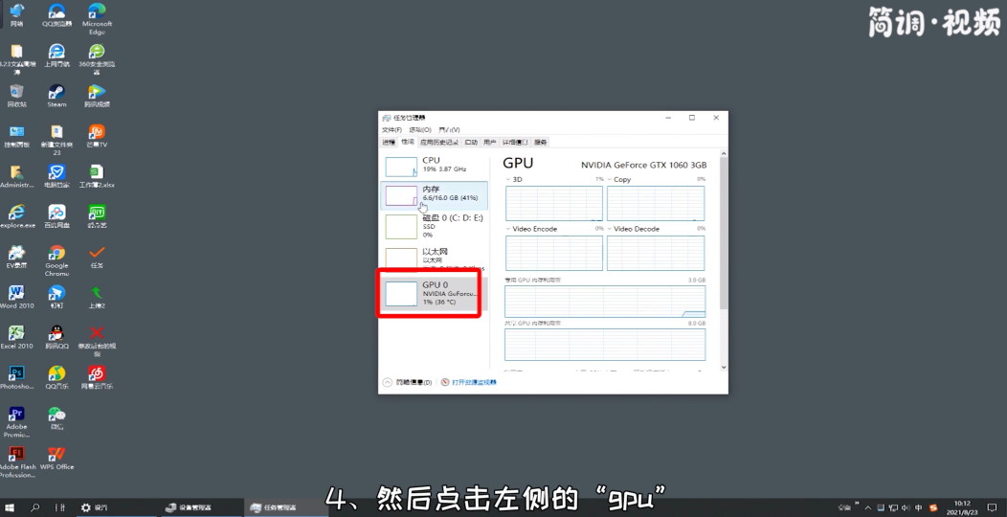This screenshot has width=1007, height=517.
Task: Select the 芒果TV desktop icon
Action: (97, 136)
